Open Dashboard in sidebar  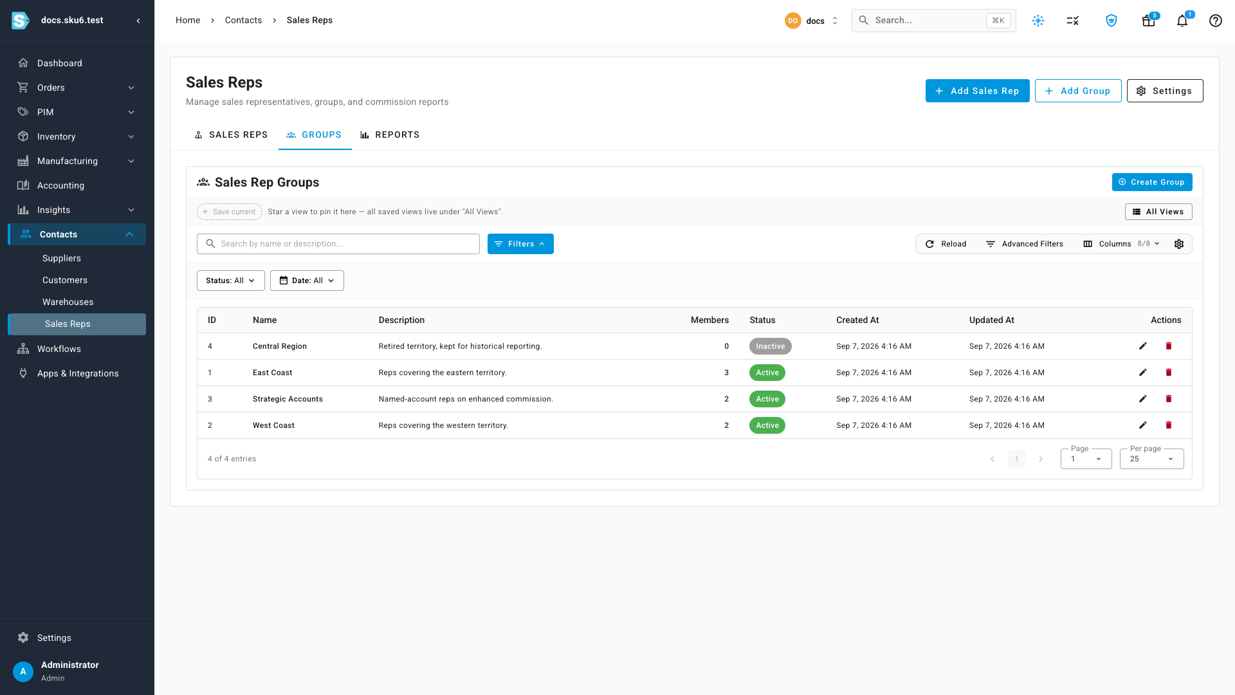[x=77, y=63]
